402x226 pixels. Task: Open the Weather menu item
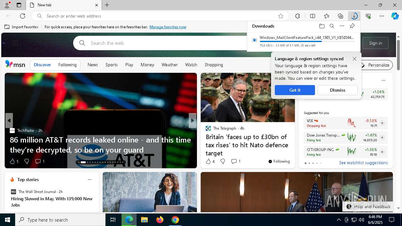tap(170, 65)
